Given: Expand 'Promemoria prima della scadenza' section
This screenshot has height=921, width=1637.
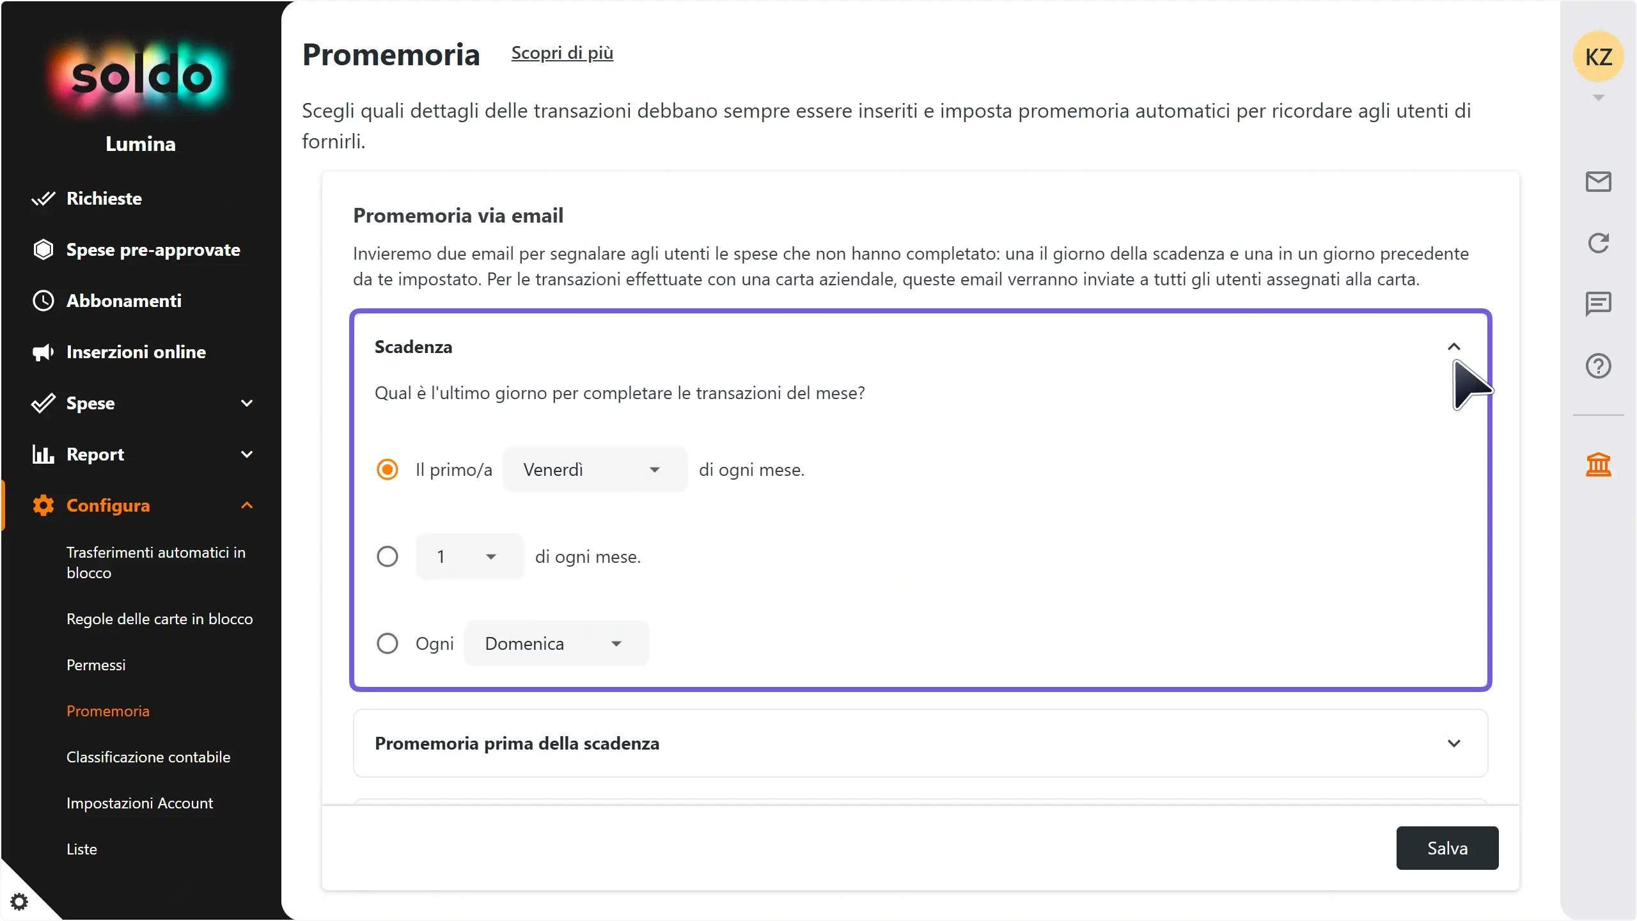Looking at the screenshot, I should (x=920, y=743).
